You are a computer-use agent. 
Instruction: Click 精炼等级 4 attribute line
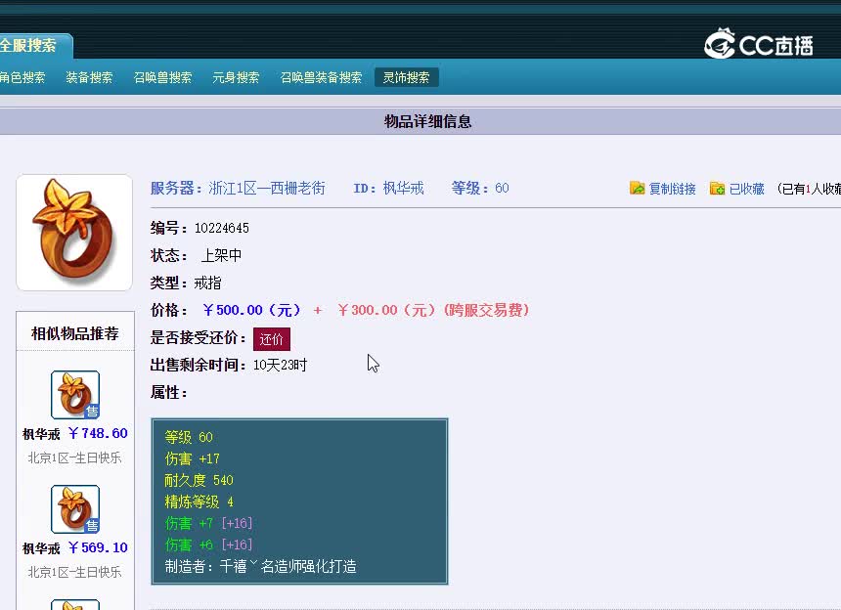[x=199, y=501]
